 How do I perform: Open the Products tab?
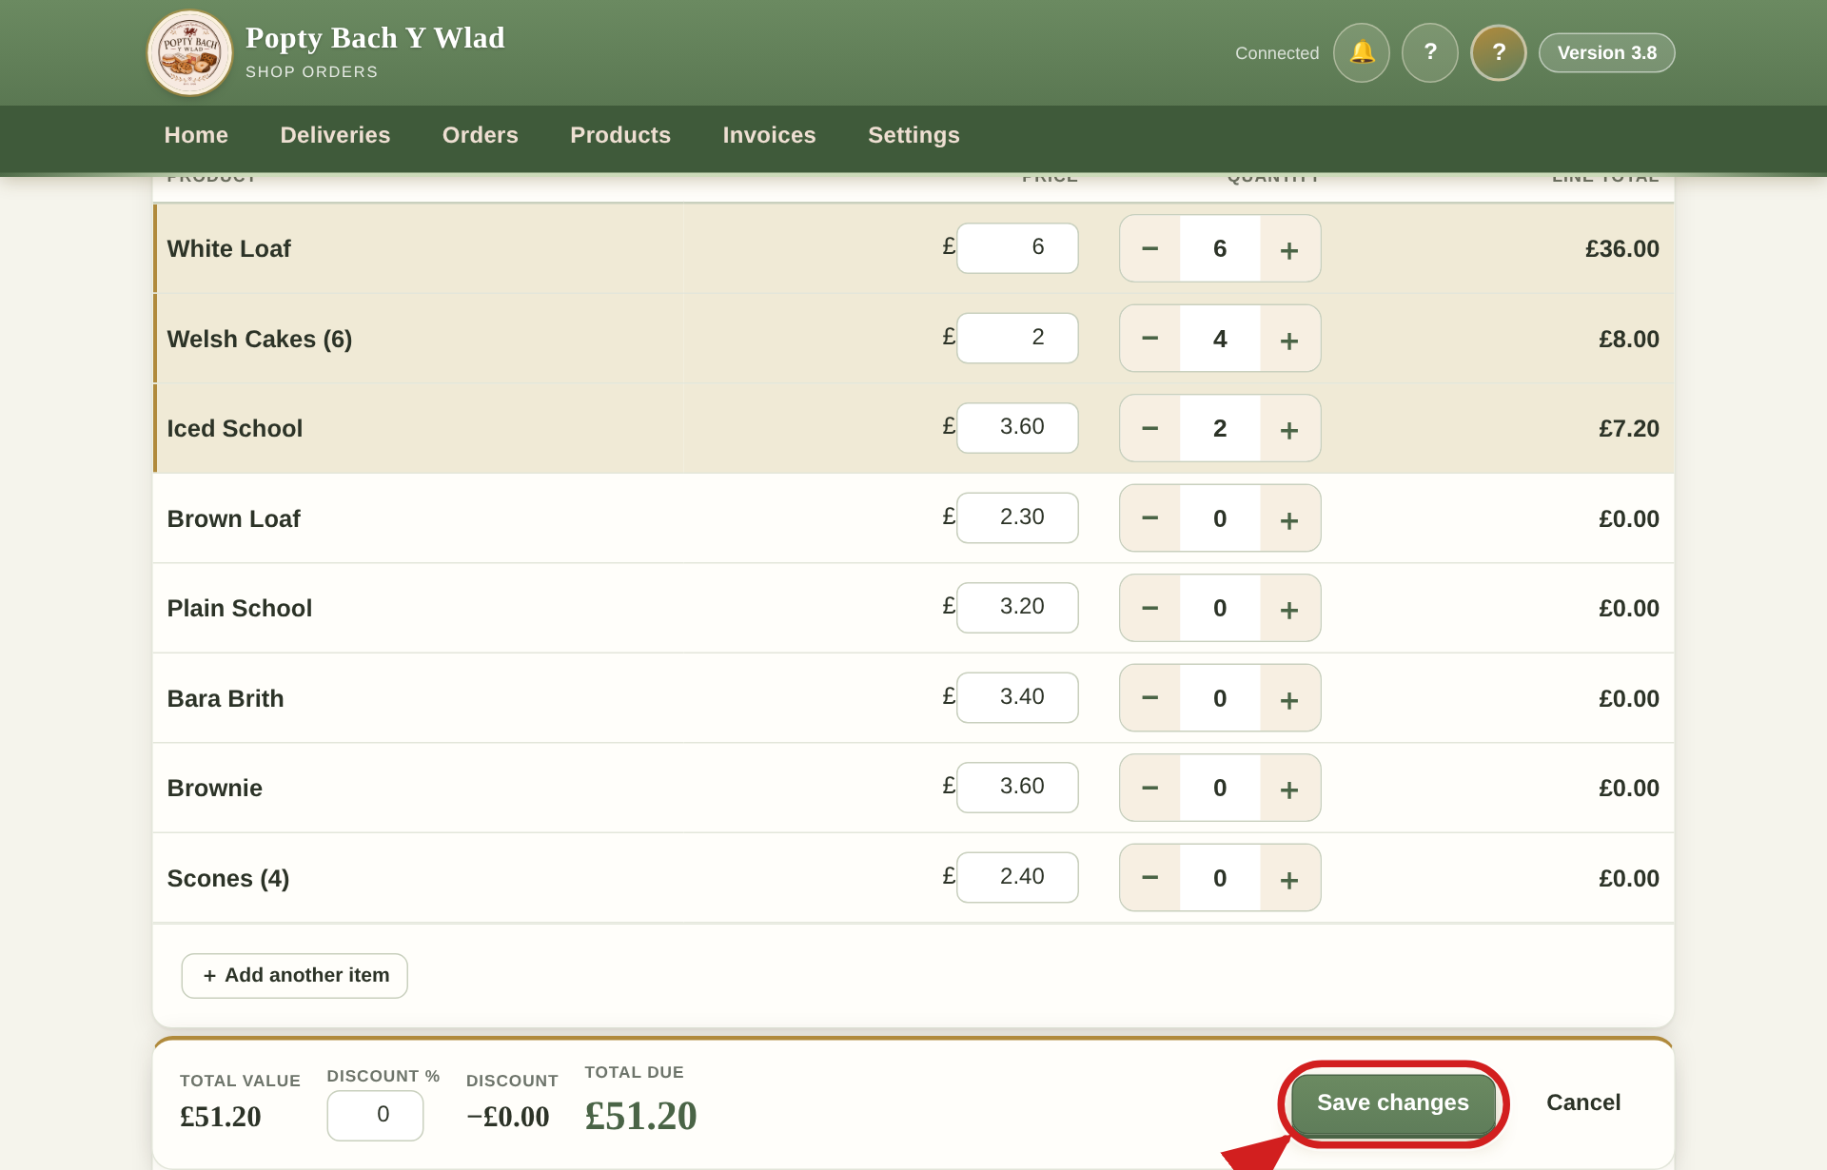tap(620, 135)
